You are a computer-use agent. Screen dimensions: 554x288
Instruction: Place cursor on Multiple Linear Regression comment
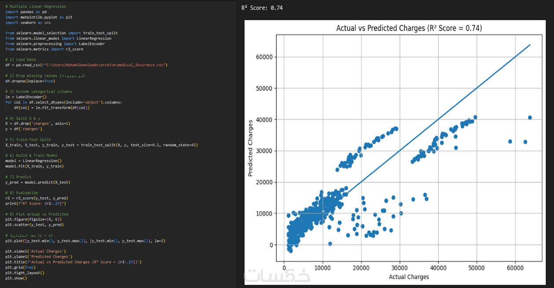[x=36, y=7]
